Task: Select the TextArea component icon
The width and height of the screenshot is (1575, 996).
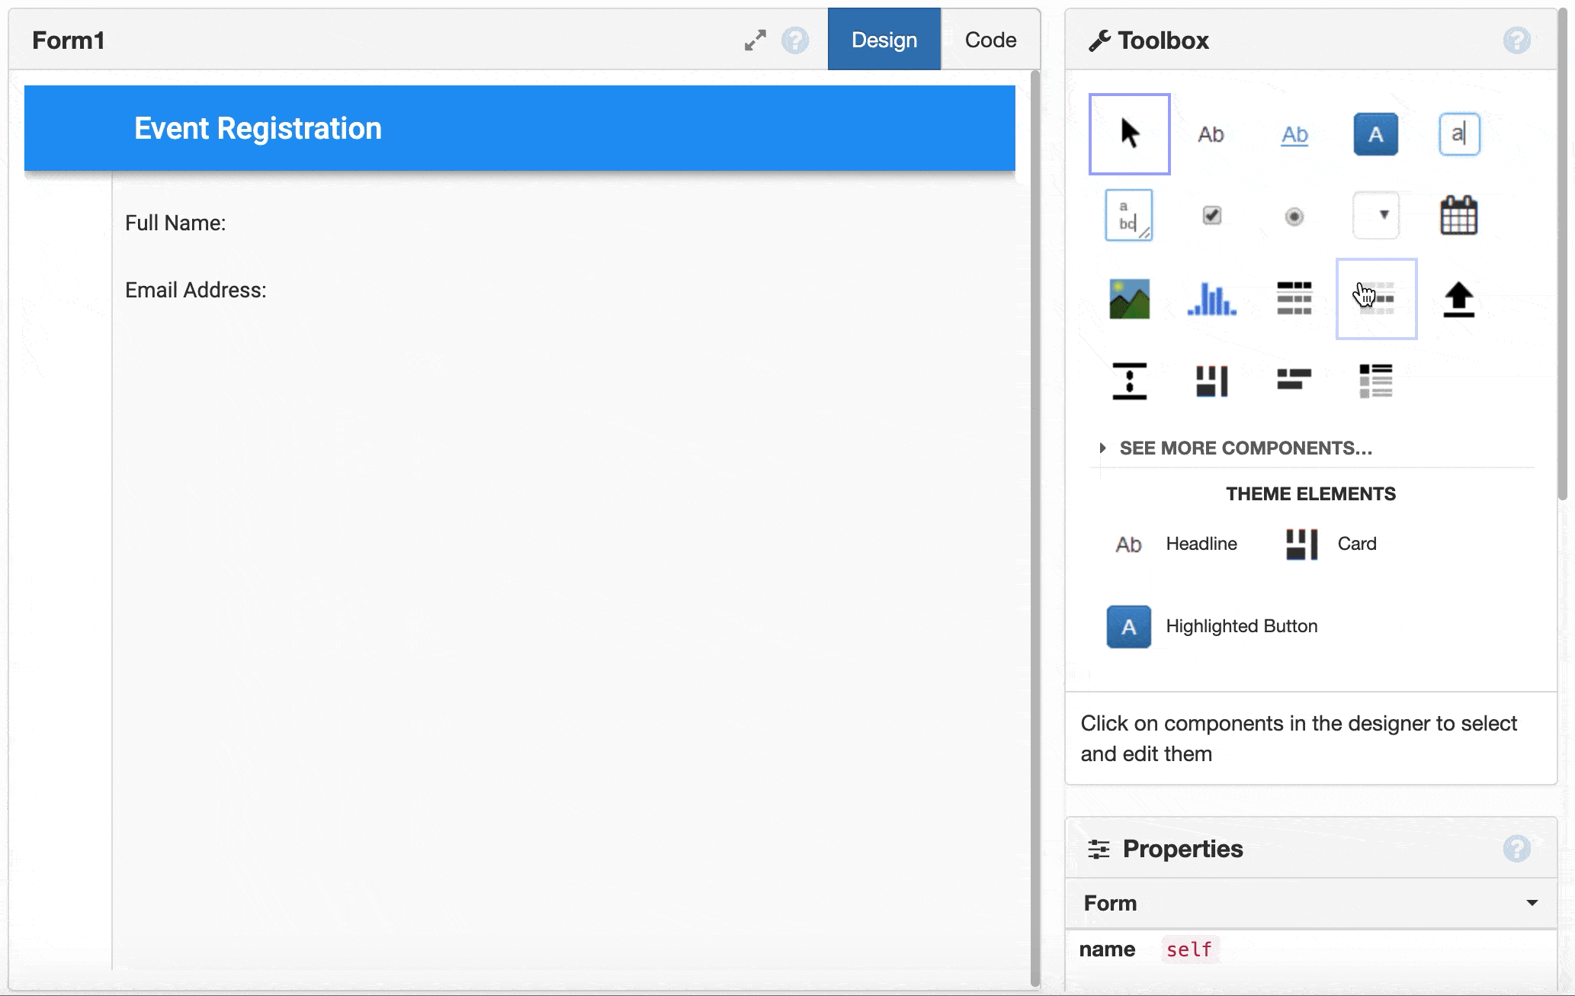Action: tap(1128, 216)
